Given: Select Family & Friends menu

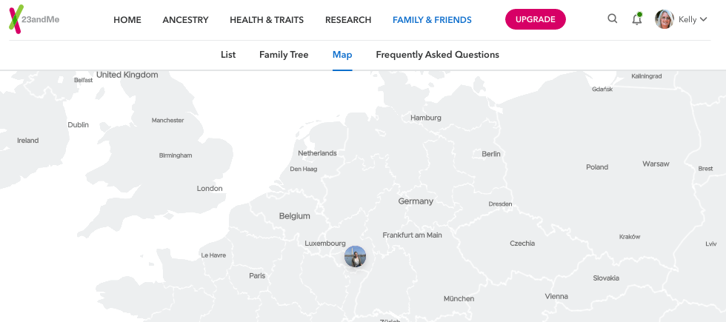Looking at the screenshot, I should tap(432, 20).
